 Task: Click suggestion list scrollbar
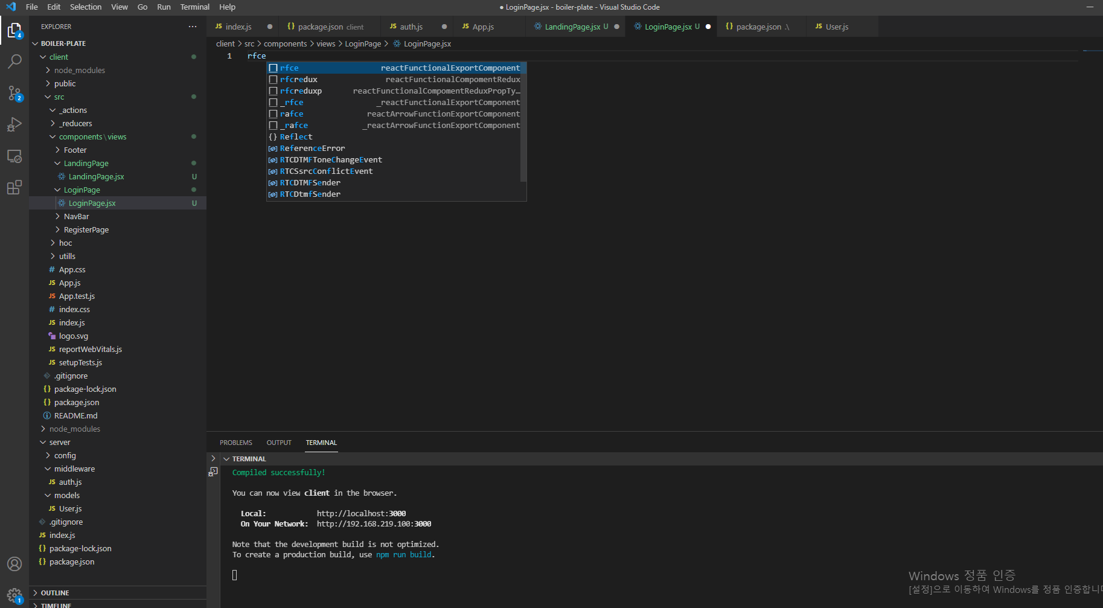pos(523,121)
